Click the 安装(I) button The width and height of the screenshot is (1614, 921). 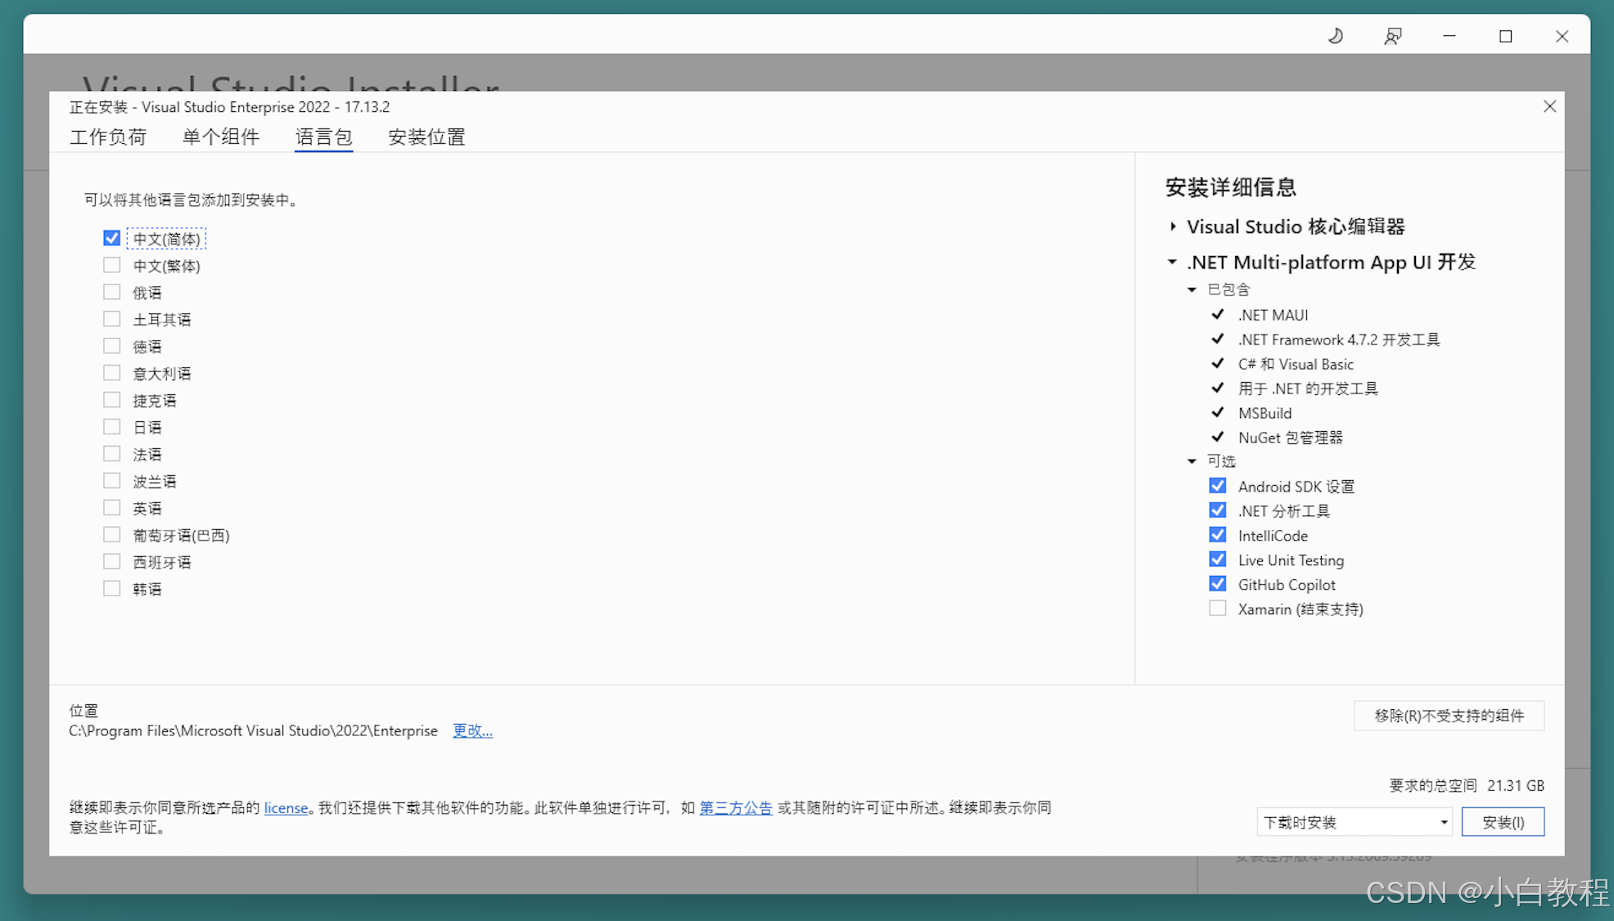tap(1503, 822)
